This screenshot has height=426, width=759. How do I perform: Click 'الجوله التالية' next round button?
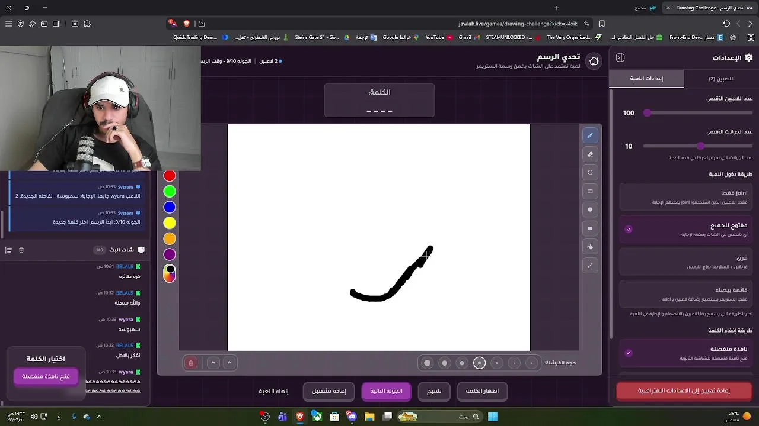click(386, 391)
